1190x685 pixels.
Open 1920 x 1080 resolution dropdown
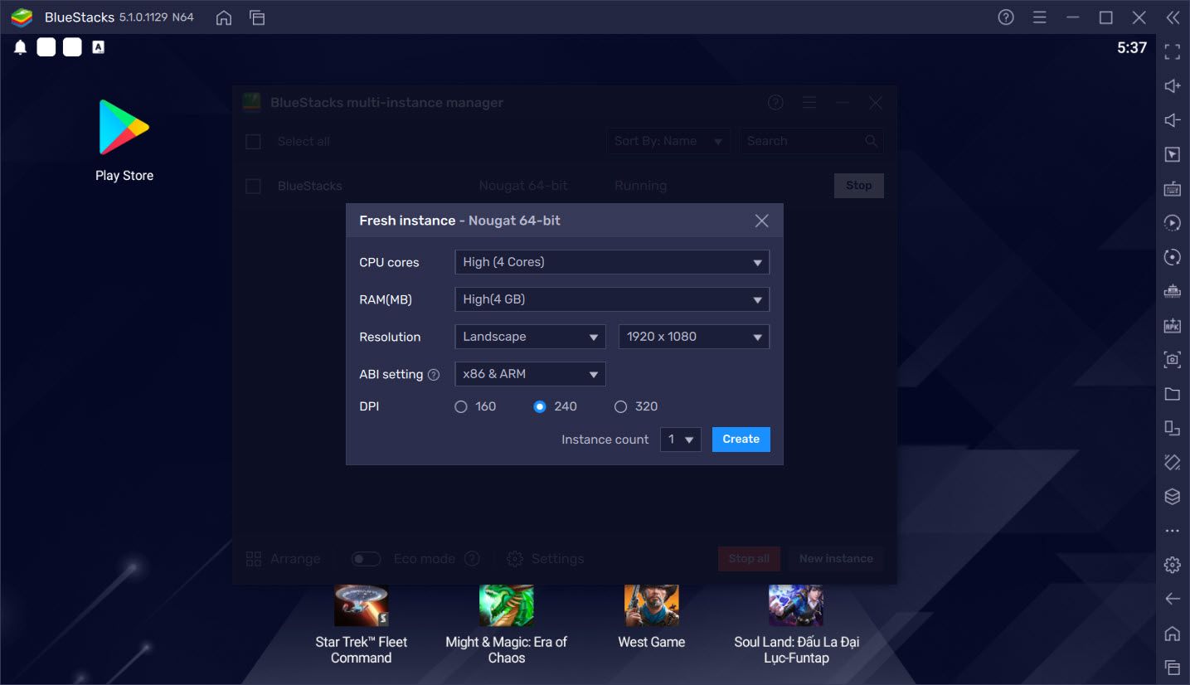694,337
